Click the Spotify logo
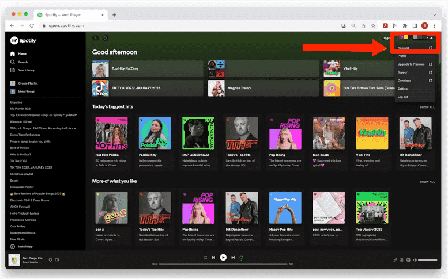Viewport: 448px width, 279px height. point(24,40)
